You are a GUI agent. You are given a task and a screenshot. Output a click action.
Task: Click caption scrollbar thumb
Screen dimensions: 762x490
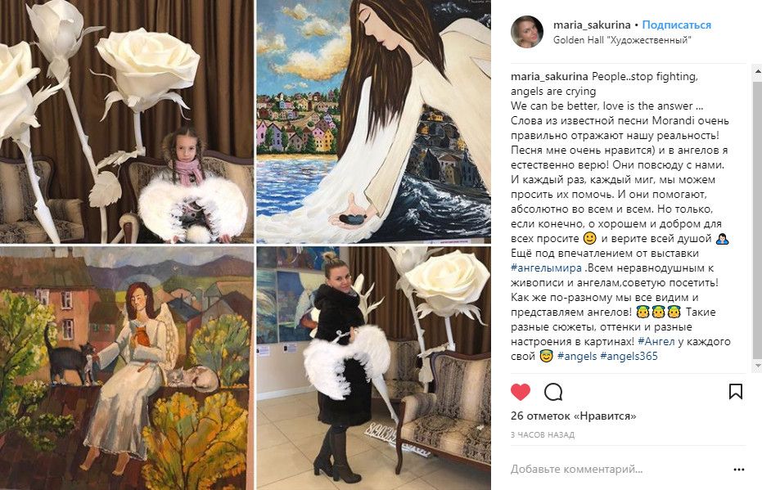756,218
